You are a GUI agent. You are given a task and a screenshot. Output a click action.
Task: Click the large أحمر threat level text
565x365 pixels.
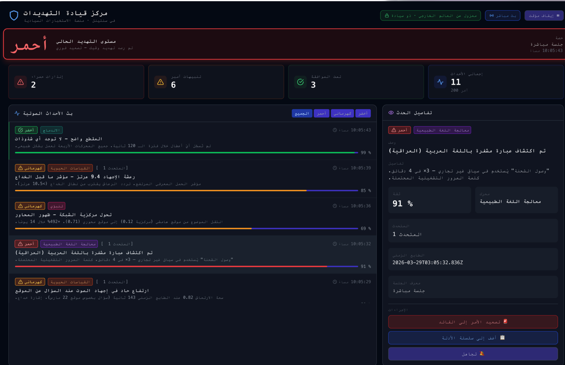pos(29,45)
